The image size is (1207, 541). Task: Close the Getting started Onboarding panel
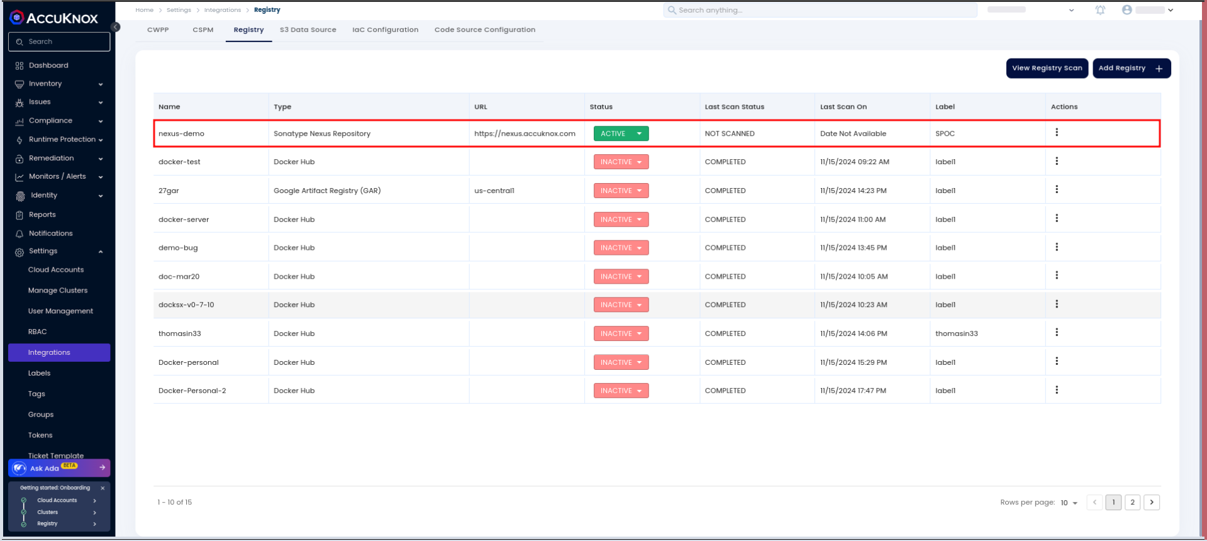coord(103,488)
